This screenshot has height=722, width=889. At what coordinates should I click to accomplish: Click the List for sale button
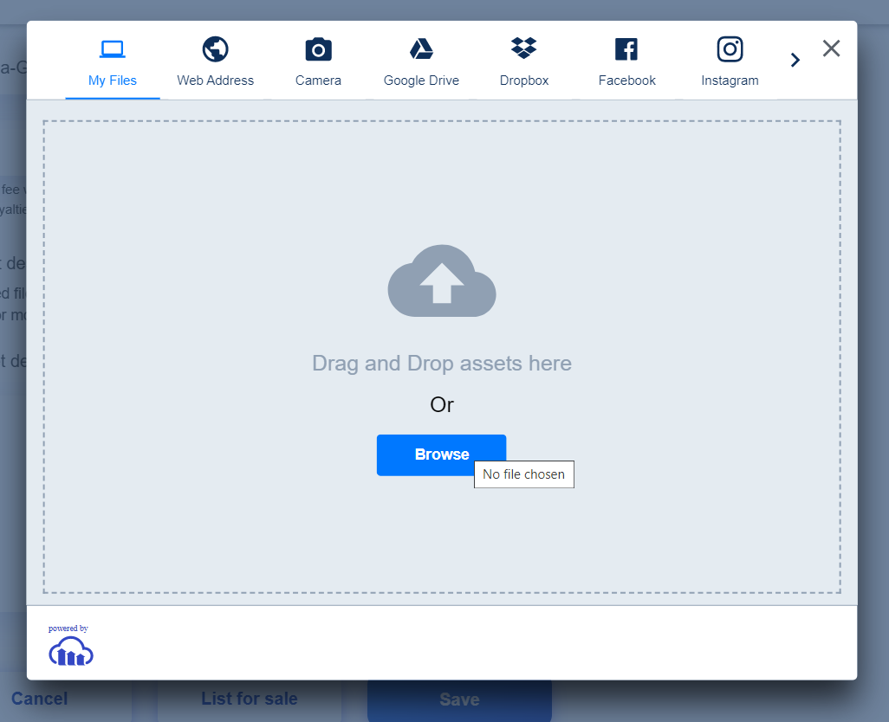tap(249, 699)
